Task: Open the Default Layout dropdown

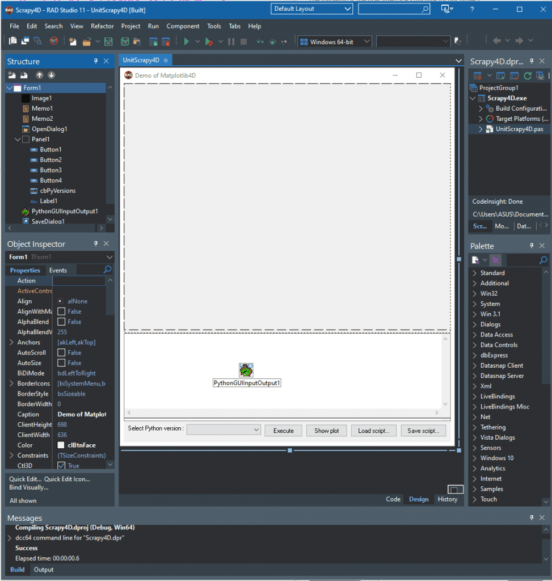Action: pos(311,9)
